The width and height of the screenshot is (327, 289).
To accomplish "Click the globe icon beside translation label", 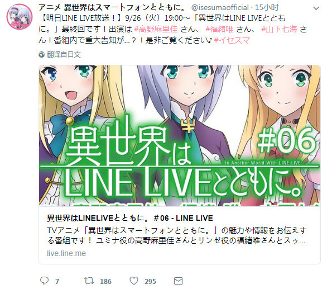I will pyautogui.click(x=41, y=55).
